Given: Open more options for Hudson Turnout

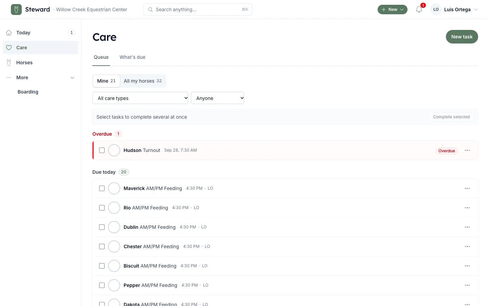Looking at the screenshot, I should click(x=467, y=150).
